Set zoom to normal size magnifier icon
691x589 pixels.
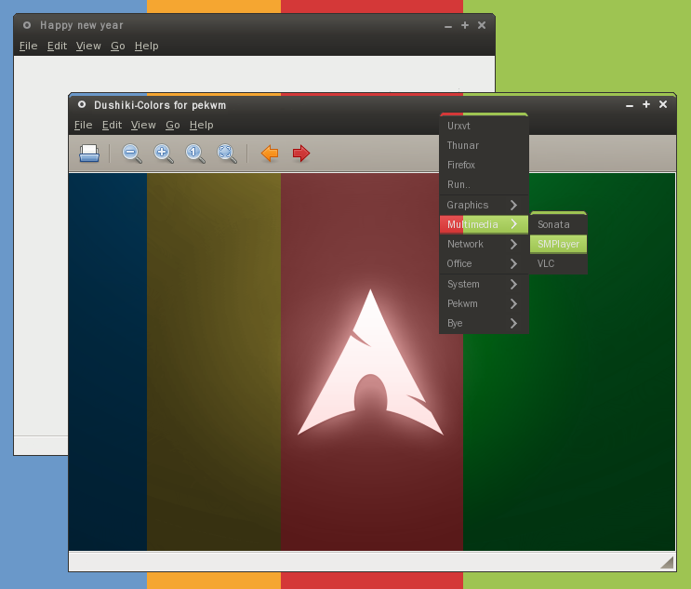pyautogui.click(x=195, y=154)
